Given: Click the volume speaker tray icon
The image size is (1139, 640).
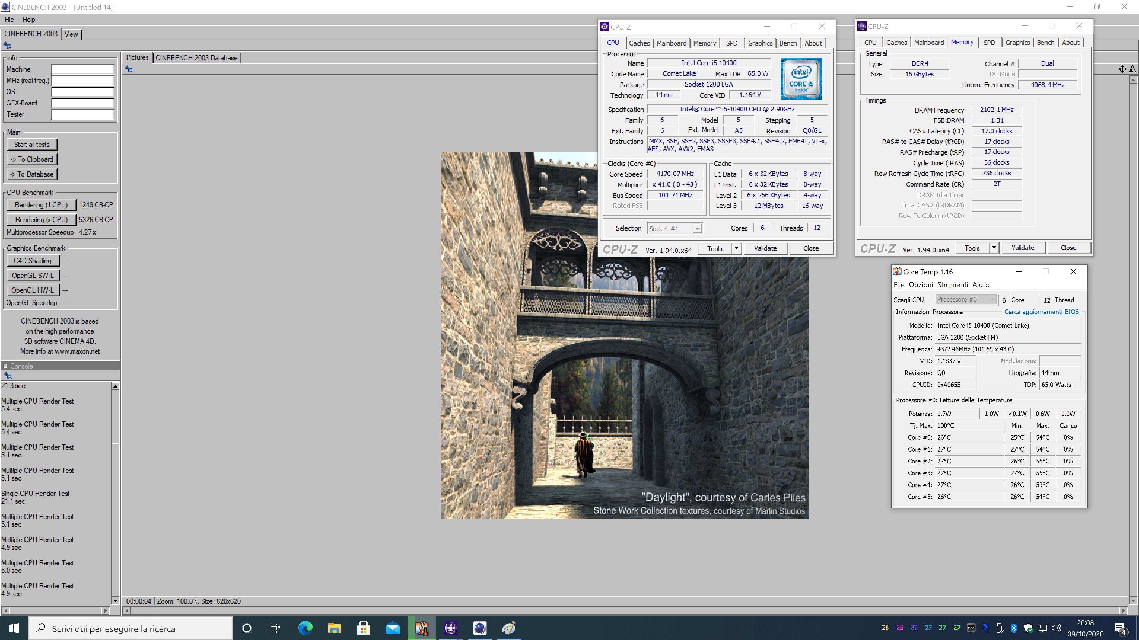Looking at the screenshot, I should click(1056, 628).
